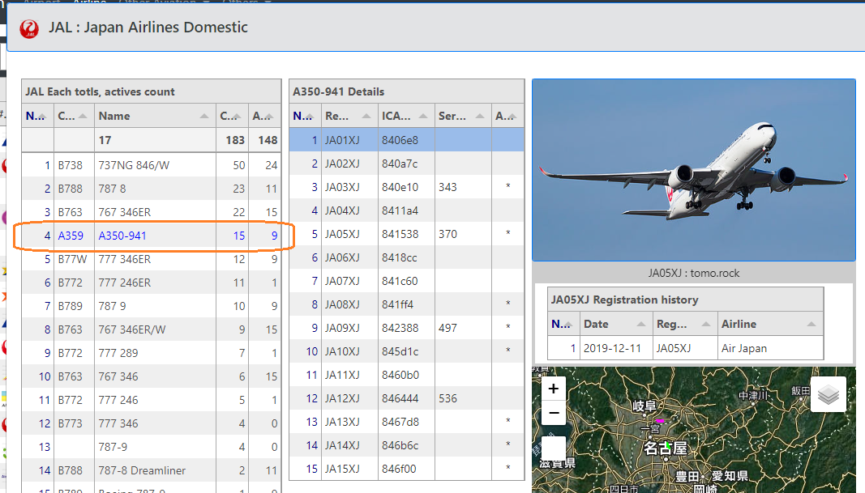
Task: Click the Nagoya area on the map
Action: point(666,448)
